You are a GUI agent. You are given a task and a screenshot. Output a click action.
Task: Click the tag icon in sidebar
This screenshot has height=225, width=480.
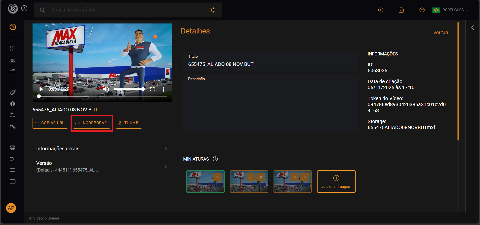coord(13,92)
